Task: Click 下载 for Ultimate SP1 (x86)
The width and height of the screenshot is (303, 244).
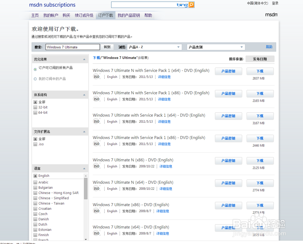Action: (x=260, y=138)
